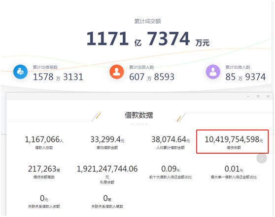275x217 pixels.
Task: Click the carousel dots under 借款数据
Action: point(138,124)
